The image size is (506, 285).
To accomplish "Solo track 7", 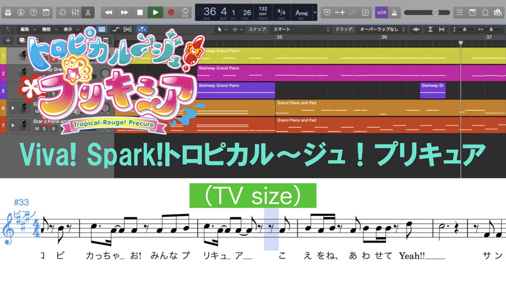I will point(44,129).
